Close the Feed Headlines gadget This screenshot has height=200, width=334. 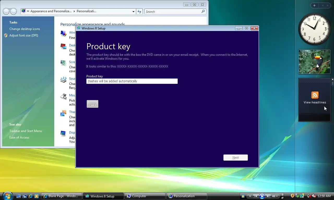pyautogui.click(x=332, y=79)
